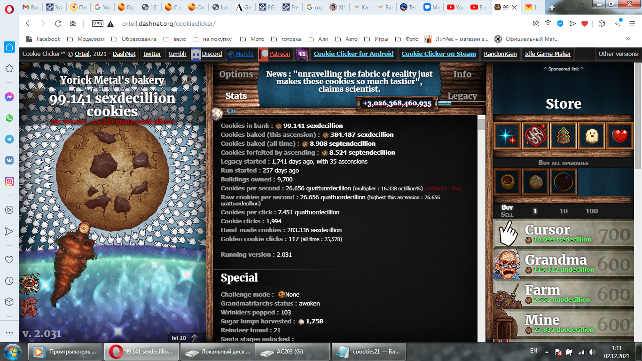The image size is (642, 361).
Task: Open WhatsApp in the Opera sidebar
Action: [9, 118]
